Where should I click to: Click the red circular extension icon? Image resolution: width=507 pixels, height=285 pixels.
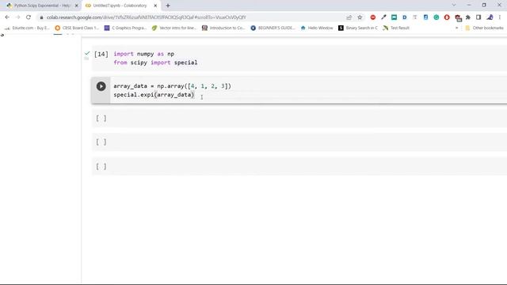(373, 17)
